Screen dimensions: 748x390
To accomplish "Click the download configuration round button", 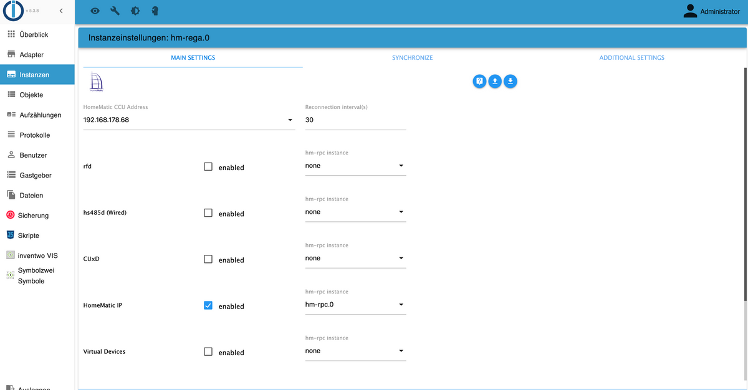I will [511, 81].
